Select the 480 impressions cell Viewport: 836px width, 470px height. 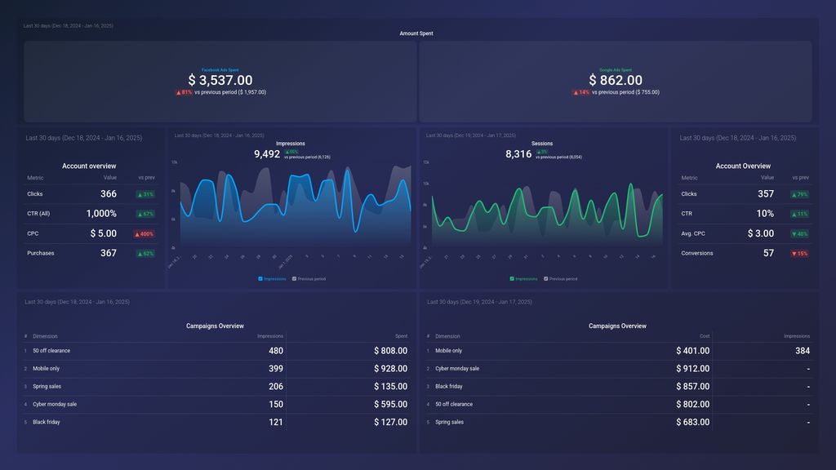pyautogui.click(x=276, y=351)
